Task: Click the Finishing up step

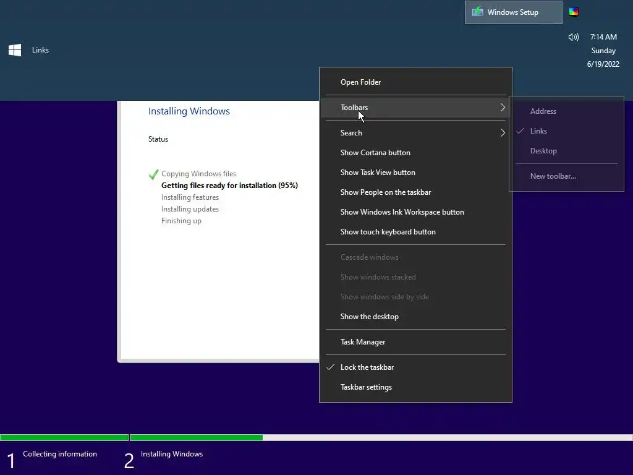Action: pos(181,221)
